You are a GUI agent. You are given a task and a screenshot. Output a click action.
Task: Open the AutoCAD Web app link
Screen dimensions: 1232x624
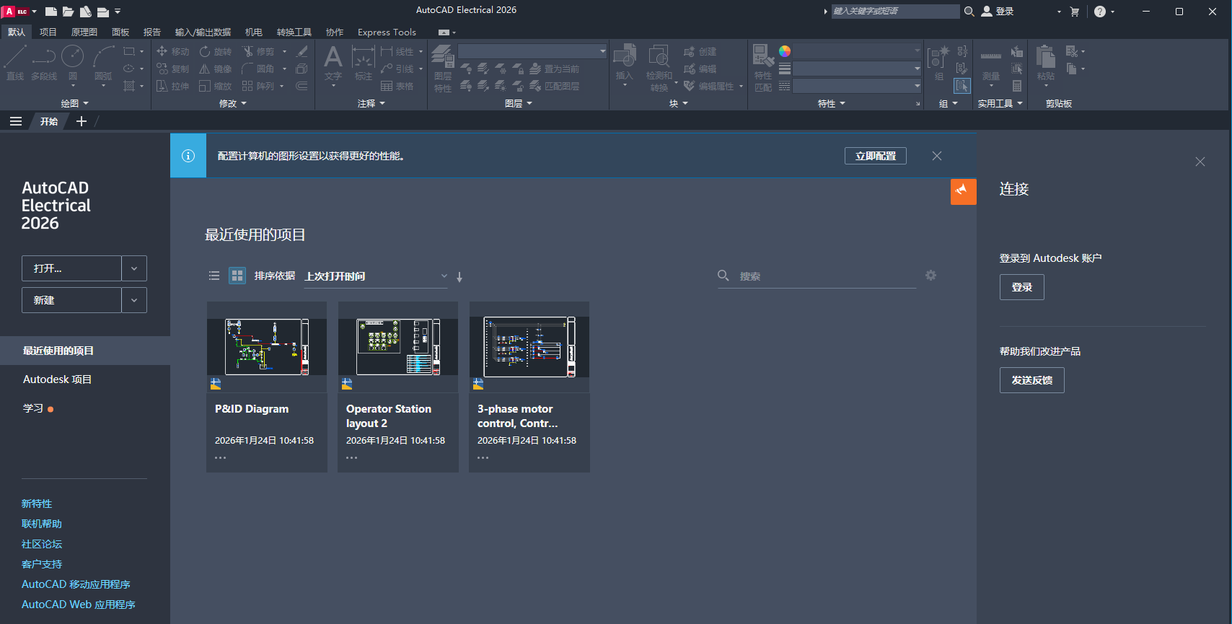(79, 605)
